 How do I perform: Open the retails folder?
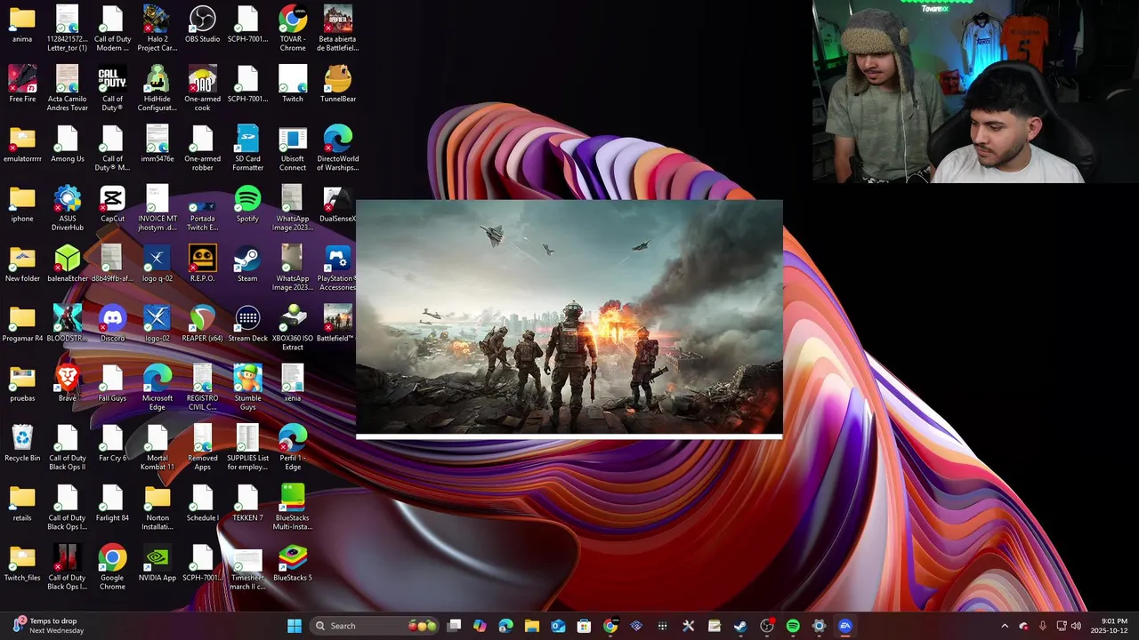point(22,503)
